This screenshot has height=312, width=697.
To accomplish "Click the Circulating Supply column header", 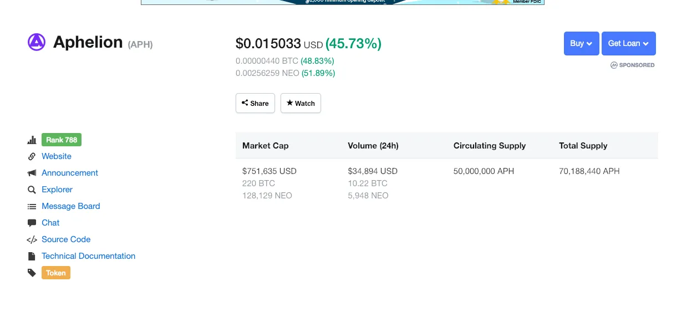I will [x=490, y=146].
